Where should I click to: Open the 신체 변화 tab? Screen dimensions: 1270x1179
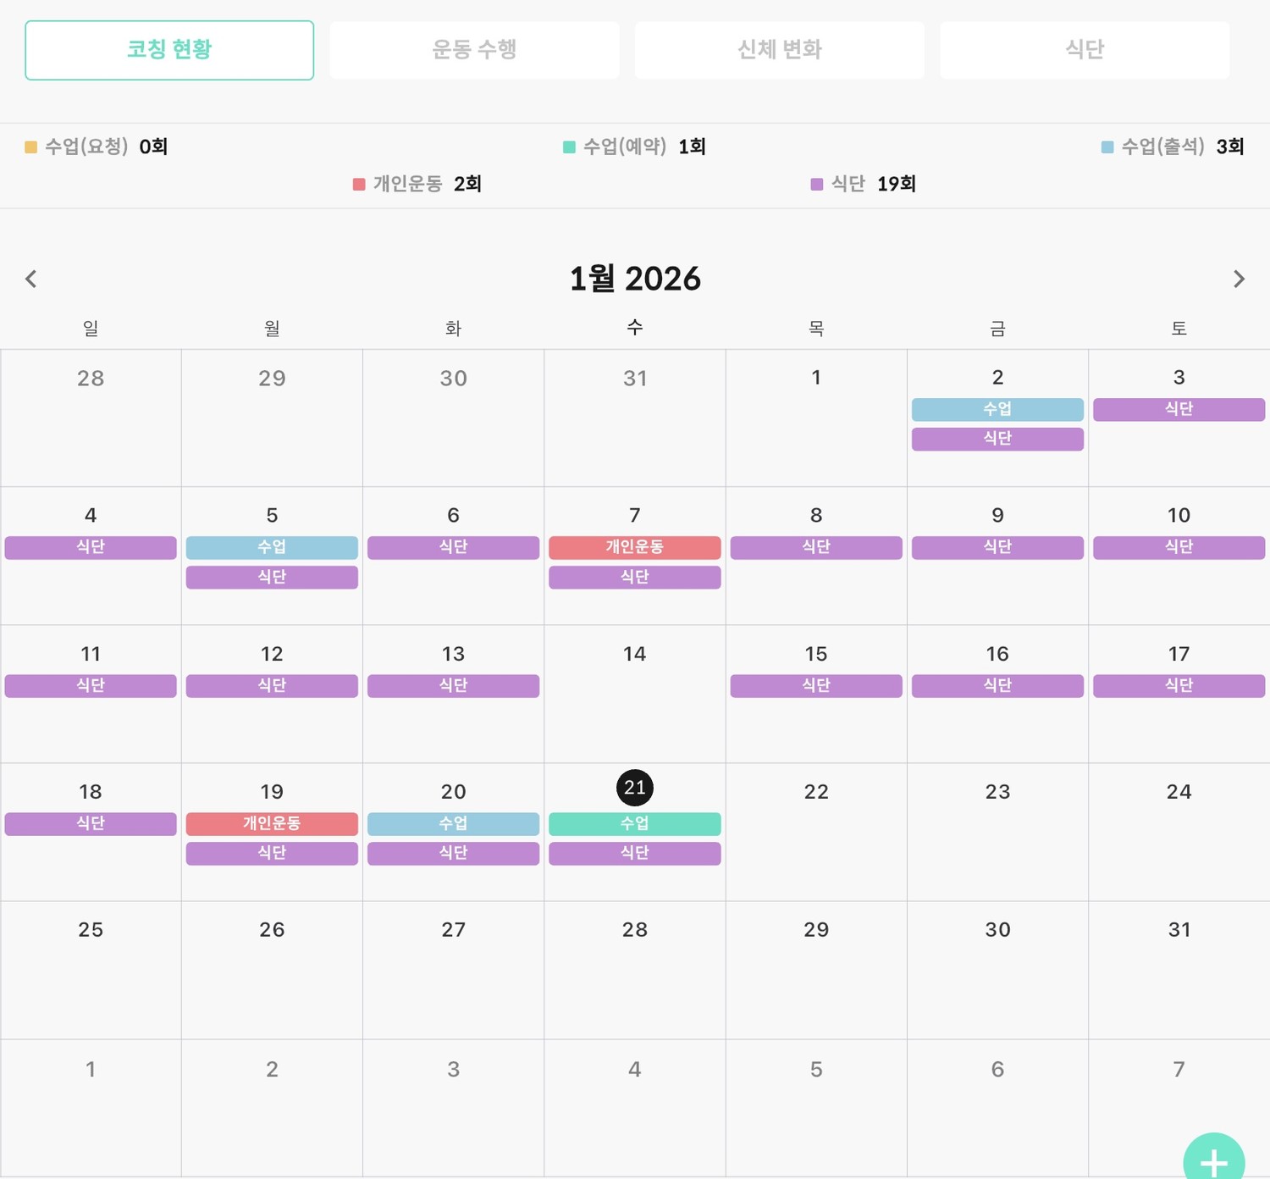pyautogui.click(x=779, y=50)
